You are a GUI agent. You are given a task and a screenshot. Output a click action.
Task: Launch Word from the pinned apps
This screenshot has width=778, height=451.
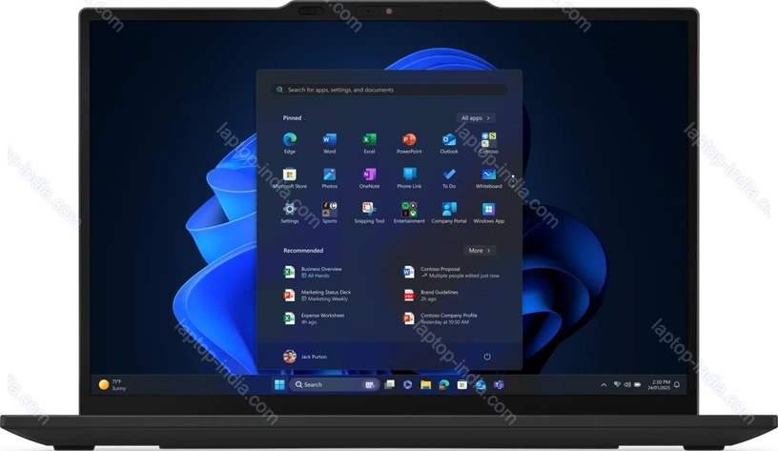329,141
